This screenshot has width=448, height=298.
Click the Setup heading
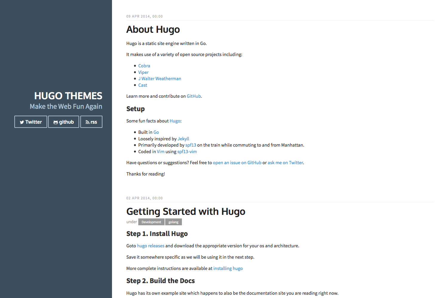[x=136, y=109]
